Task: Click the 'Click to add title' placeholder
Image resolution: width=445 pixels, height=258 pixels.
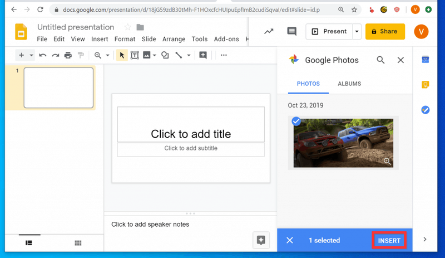Action: 191,124
